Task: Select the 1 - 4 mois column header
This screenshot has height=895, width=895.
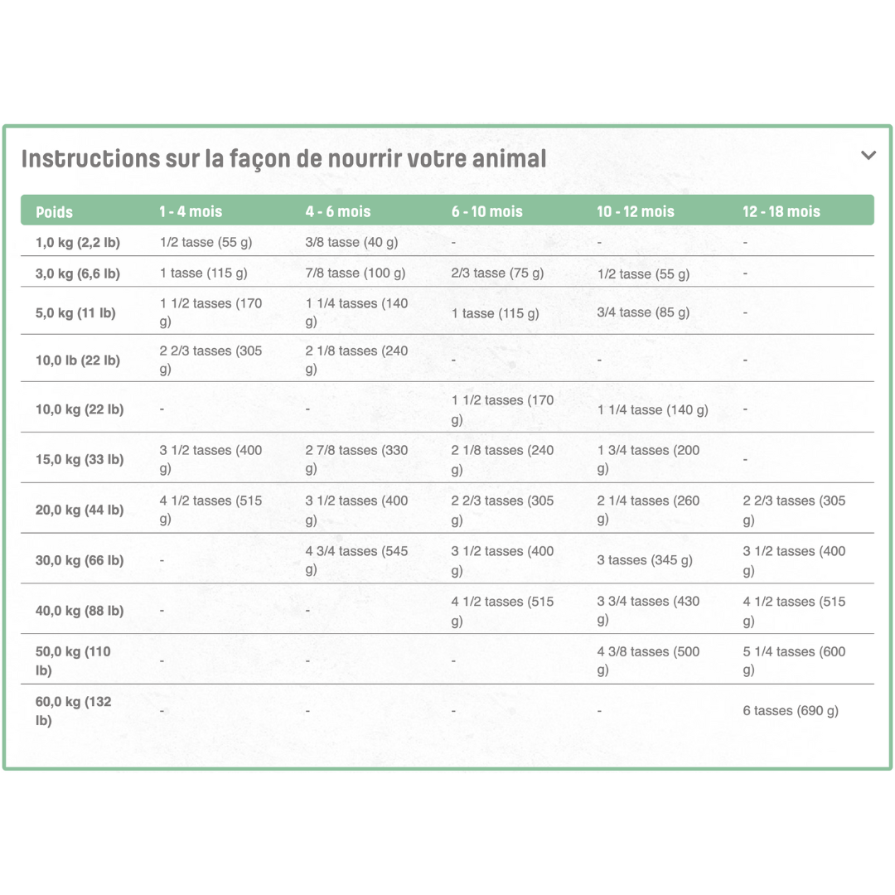Action: click(191, 212)
